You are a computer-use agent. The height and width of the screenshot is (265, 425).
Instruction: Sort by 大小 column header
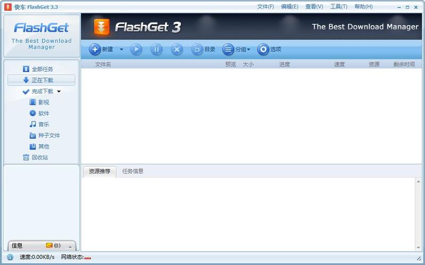(x=248, y=64)
